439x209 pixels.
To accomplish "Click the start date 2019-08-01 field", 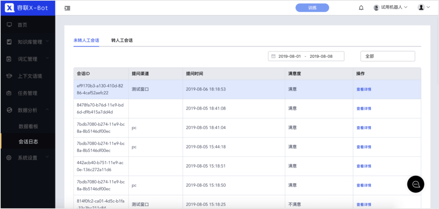I will (x=290, y=56).
